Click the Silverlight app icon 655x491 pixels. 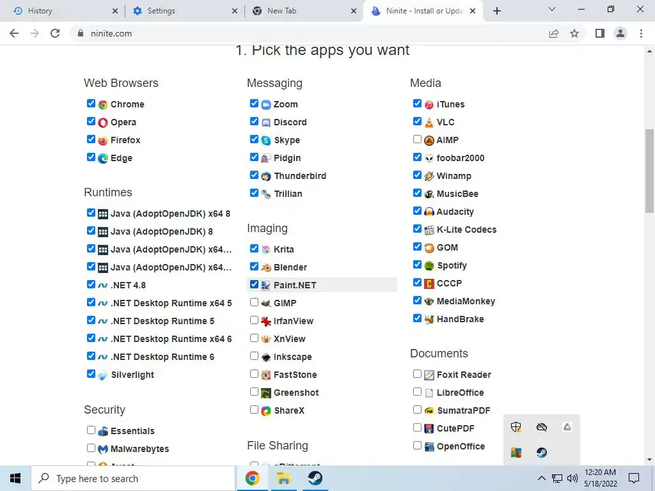[103, 375]
